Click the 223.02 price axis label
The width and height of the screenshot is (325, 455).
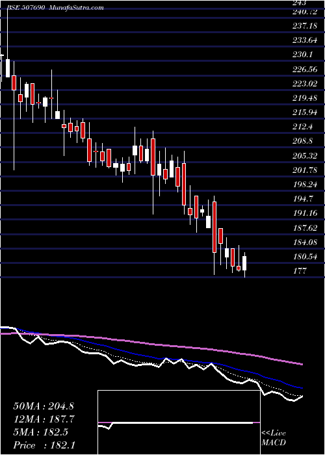pyautogui.click(x=304, y=84)
